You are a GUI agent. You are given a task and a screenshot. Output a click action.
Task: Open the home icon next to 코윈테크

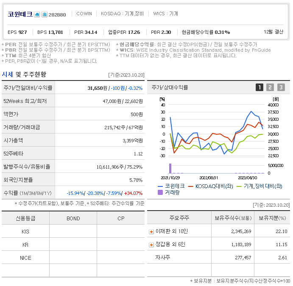coord(37,14)
